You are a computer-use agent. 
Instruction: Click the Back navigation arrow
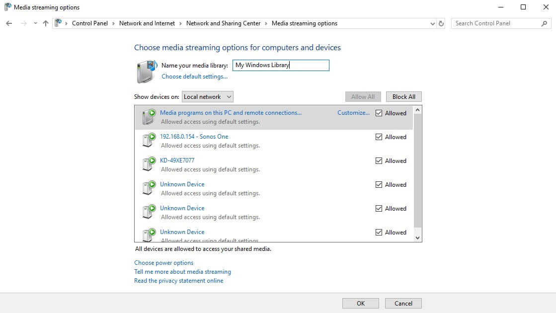[9, 23]
